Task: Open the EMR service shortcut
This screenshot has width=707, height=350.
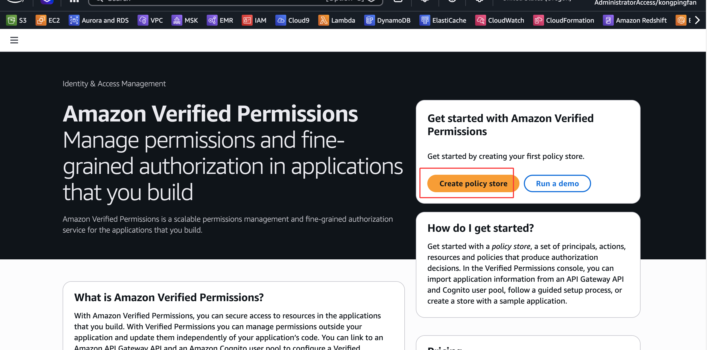Action: (x=220, y=20)
